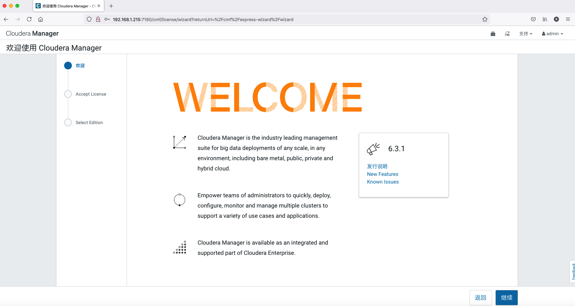Click the megaphone icon beside version 6.3.1

(x=373, y=149)
